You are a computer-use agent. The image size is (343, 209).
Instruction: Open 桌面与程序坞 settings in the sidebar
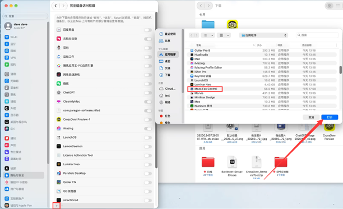(16, 122)
